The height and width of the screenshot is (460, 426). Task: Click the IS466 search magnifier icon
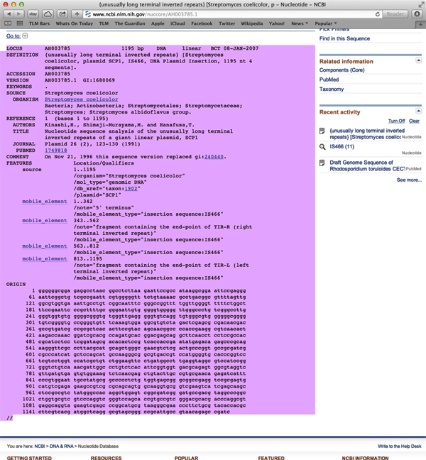pos(323,146)
